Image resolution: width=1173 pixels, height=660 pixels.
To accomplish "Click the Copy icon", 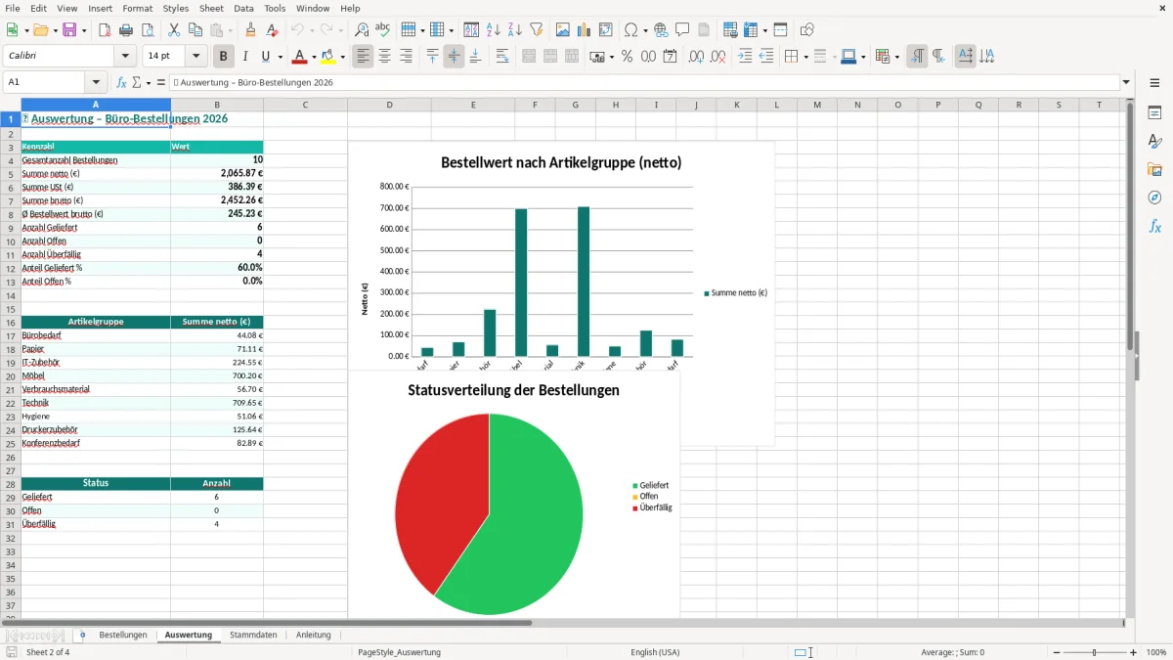I will click(x=195, y=30).
